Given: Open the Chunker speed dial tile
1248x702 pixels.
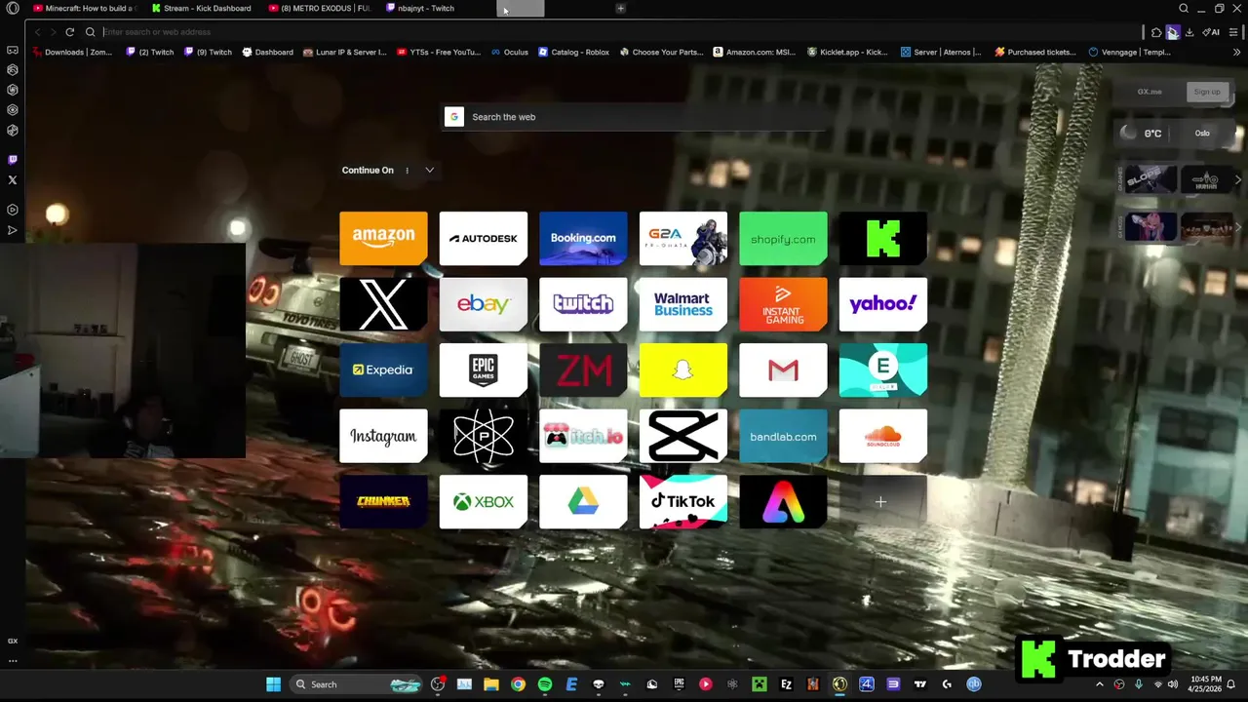Looking at the screenshot, I should 383,502.
